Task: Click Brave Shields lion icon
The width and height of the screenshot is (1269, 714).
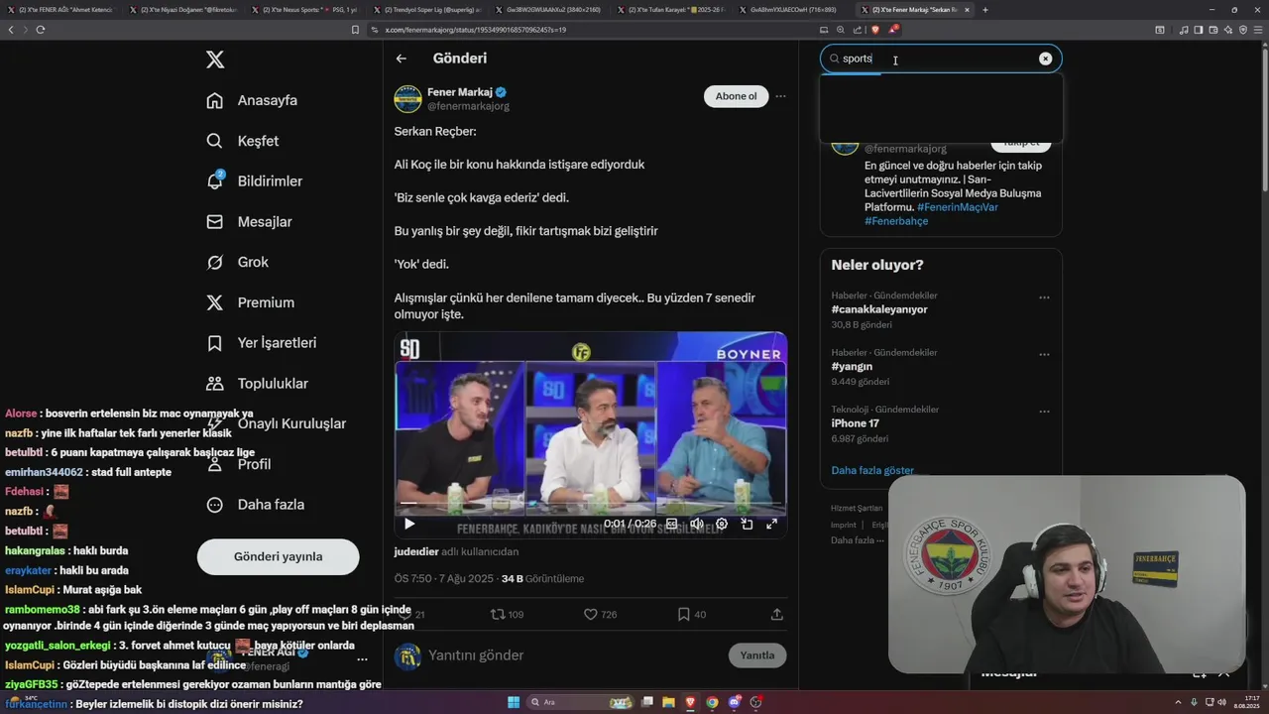Action: coord(874,30)
